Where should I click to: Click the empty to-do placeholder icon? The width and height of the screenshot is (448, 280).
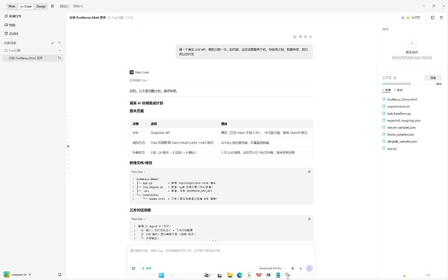click(412, 44)
